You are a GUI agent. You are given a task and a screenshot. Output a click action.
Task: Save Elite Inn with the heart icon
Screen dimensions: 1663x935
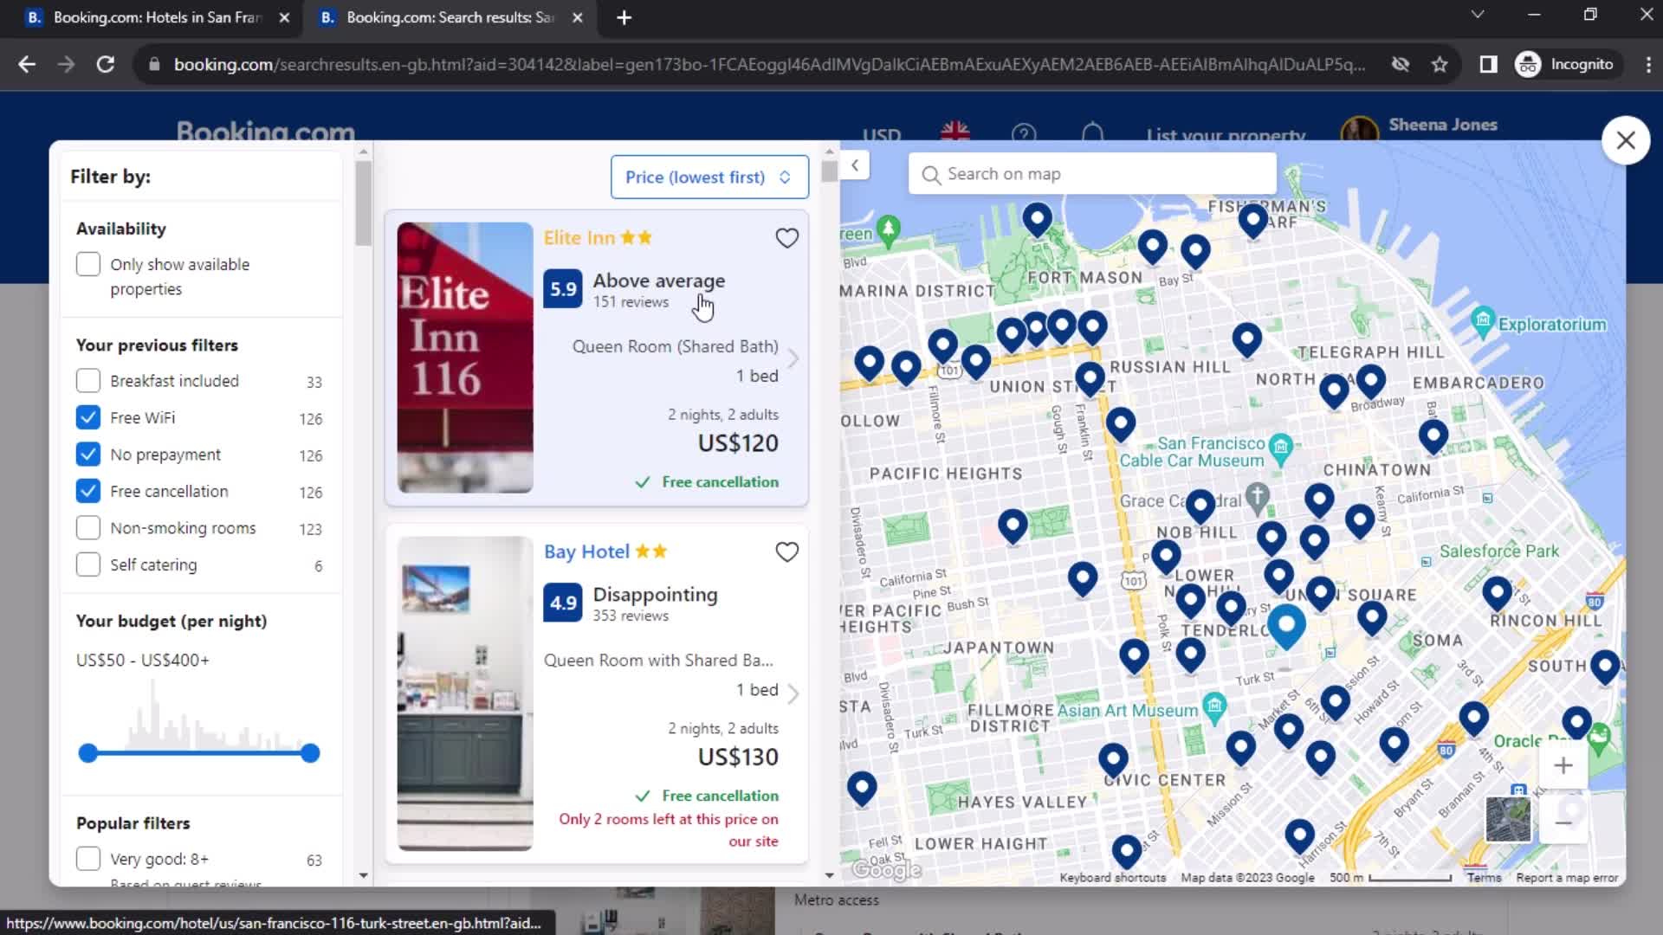pyautogui.click(x=786, y=238)
